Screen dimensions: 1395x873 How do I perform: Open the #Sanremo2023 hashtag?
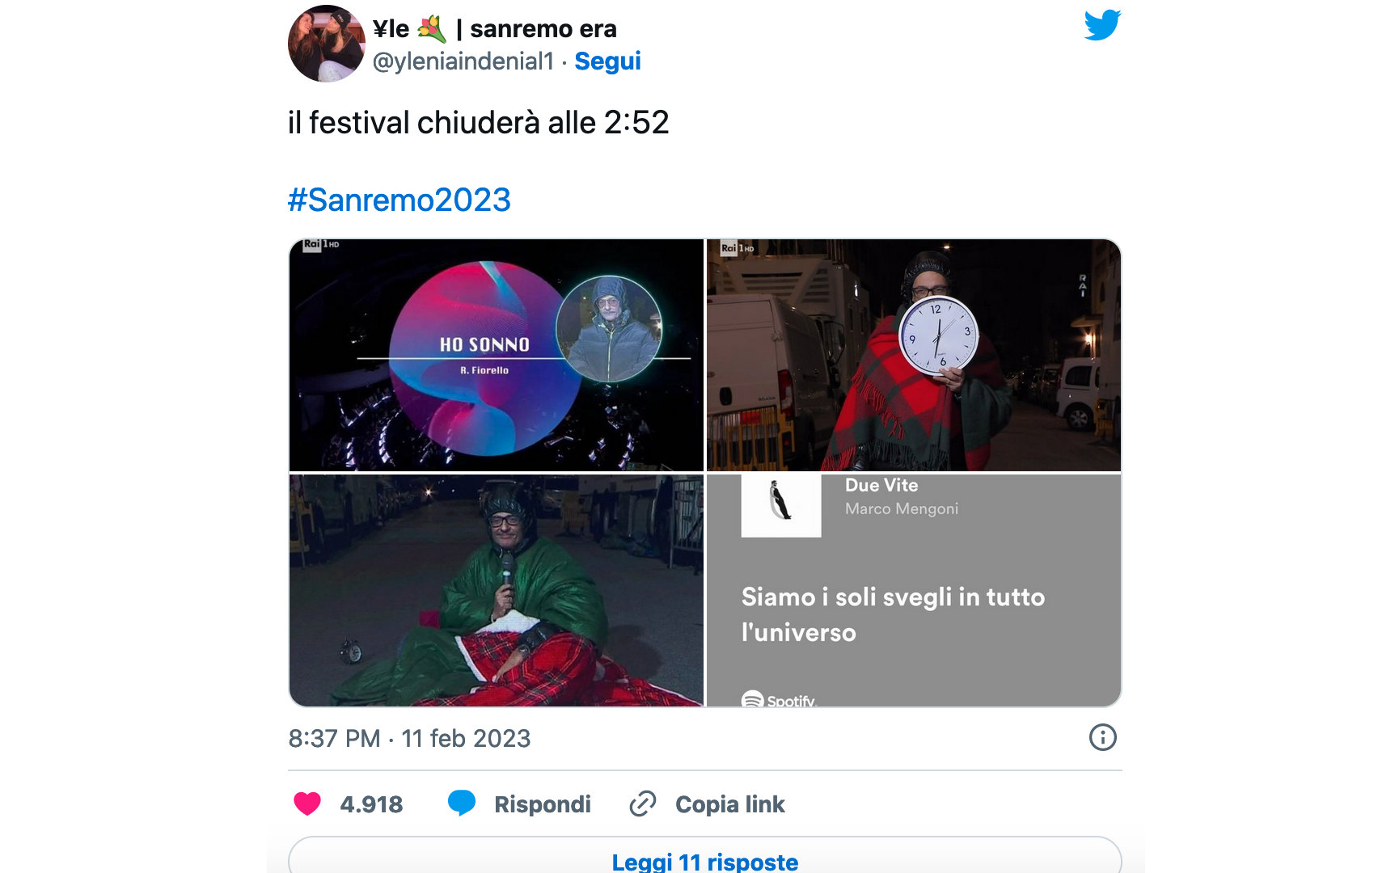point(399,200)
